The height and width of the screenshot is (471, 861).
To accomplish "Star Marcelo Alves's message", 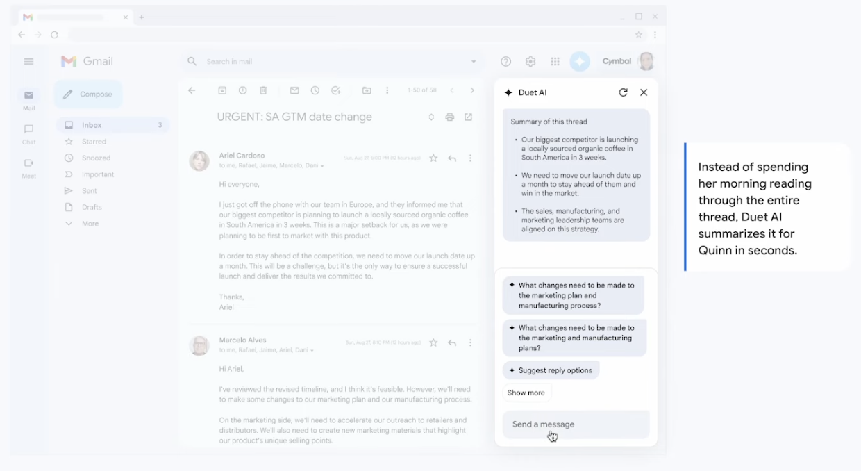I will 433,342.
